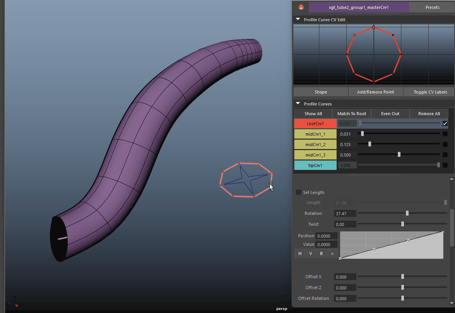This screenshot has height=313, width=455.
Task: Click the > expand ramp button
Action: tap(332, 253)
